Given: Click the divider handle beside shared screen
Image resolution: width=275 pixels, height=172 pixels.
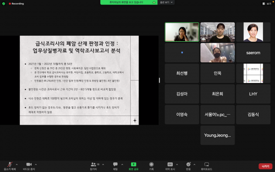Looking at the screenshot, I should point(159,80).
